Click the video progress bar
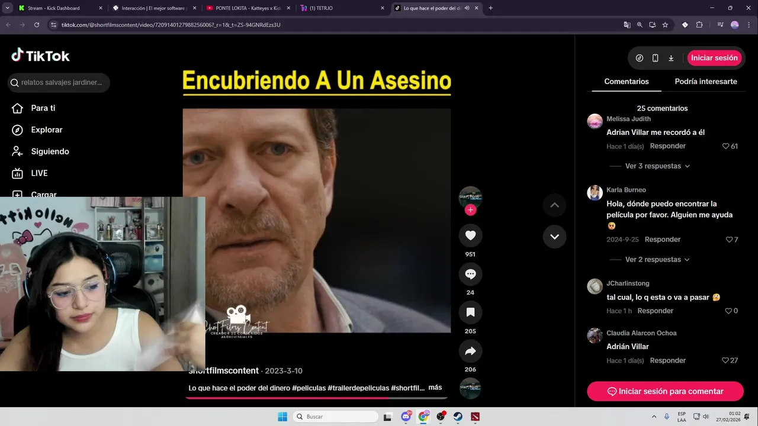 (x=316, y=398)
